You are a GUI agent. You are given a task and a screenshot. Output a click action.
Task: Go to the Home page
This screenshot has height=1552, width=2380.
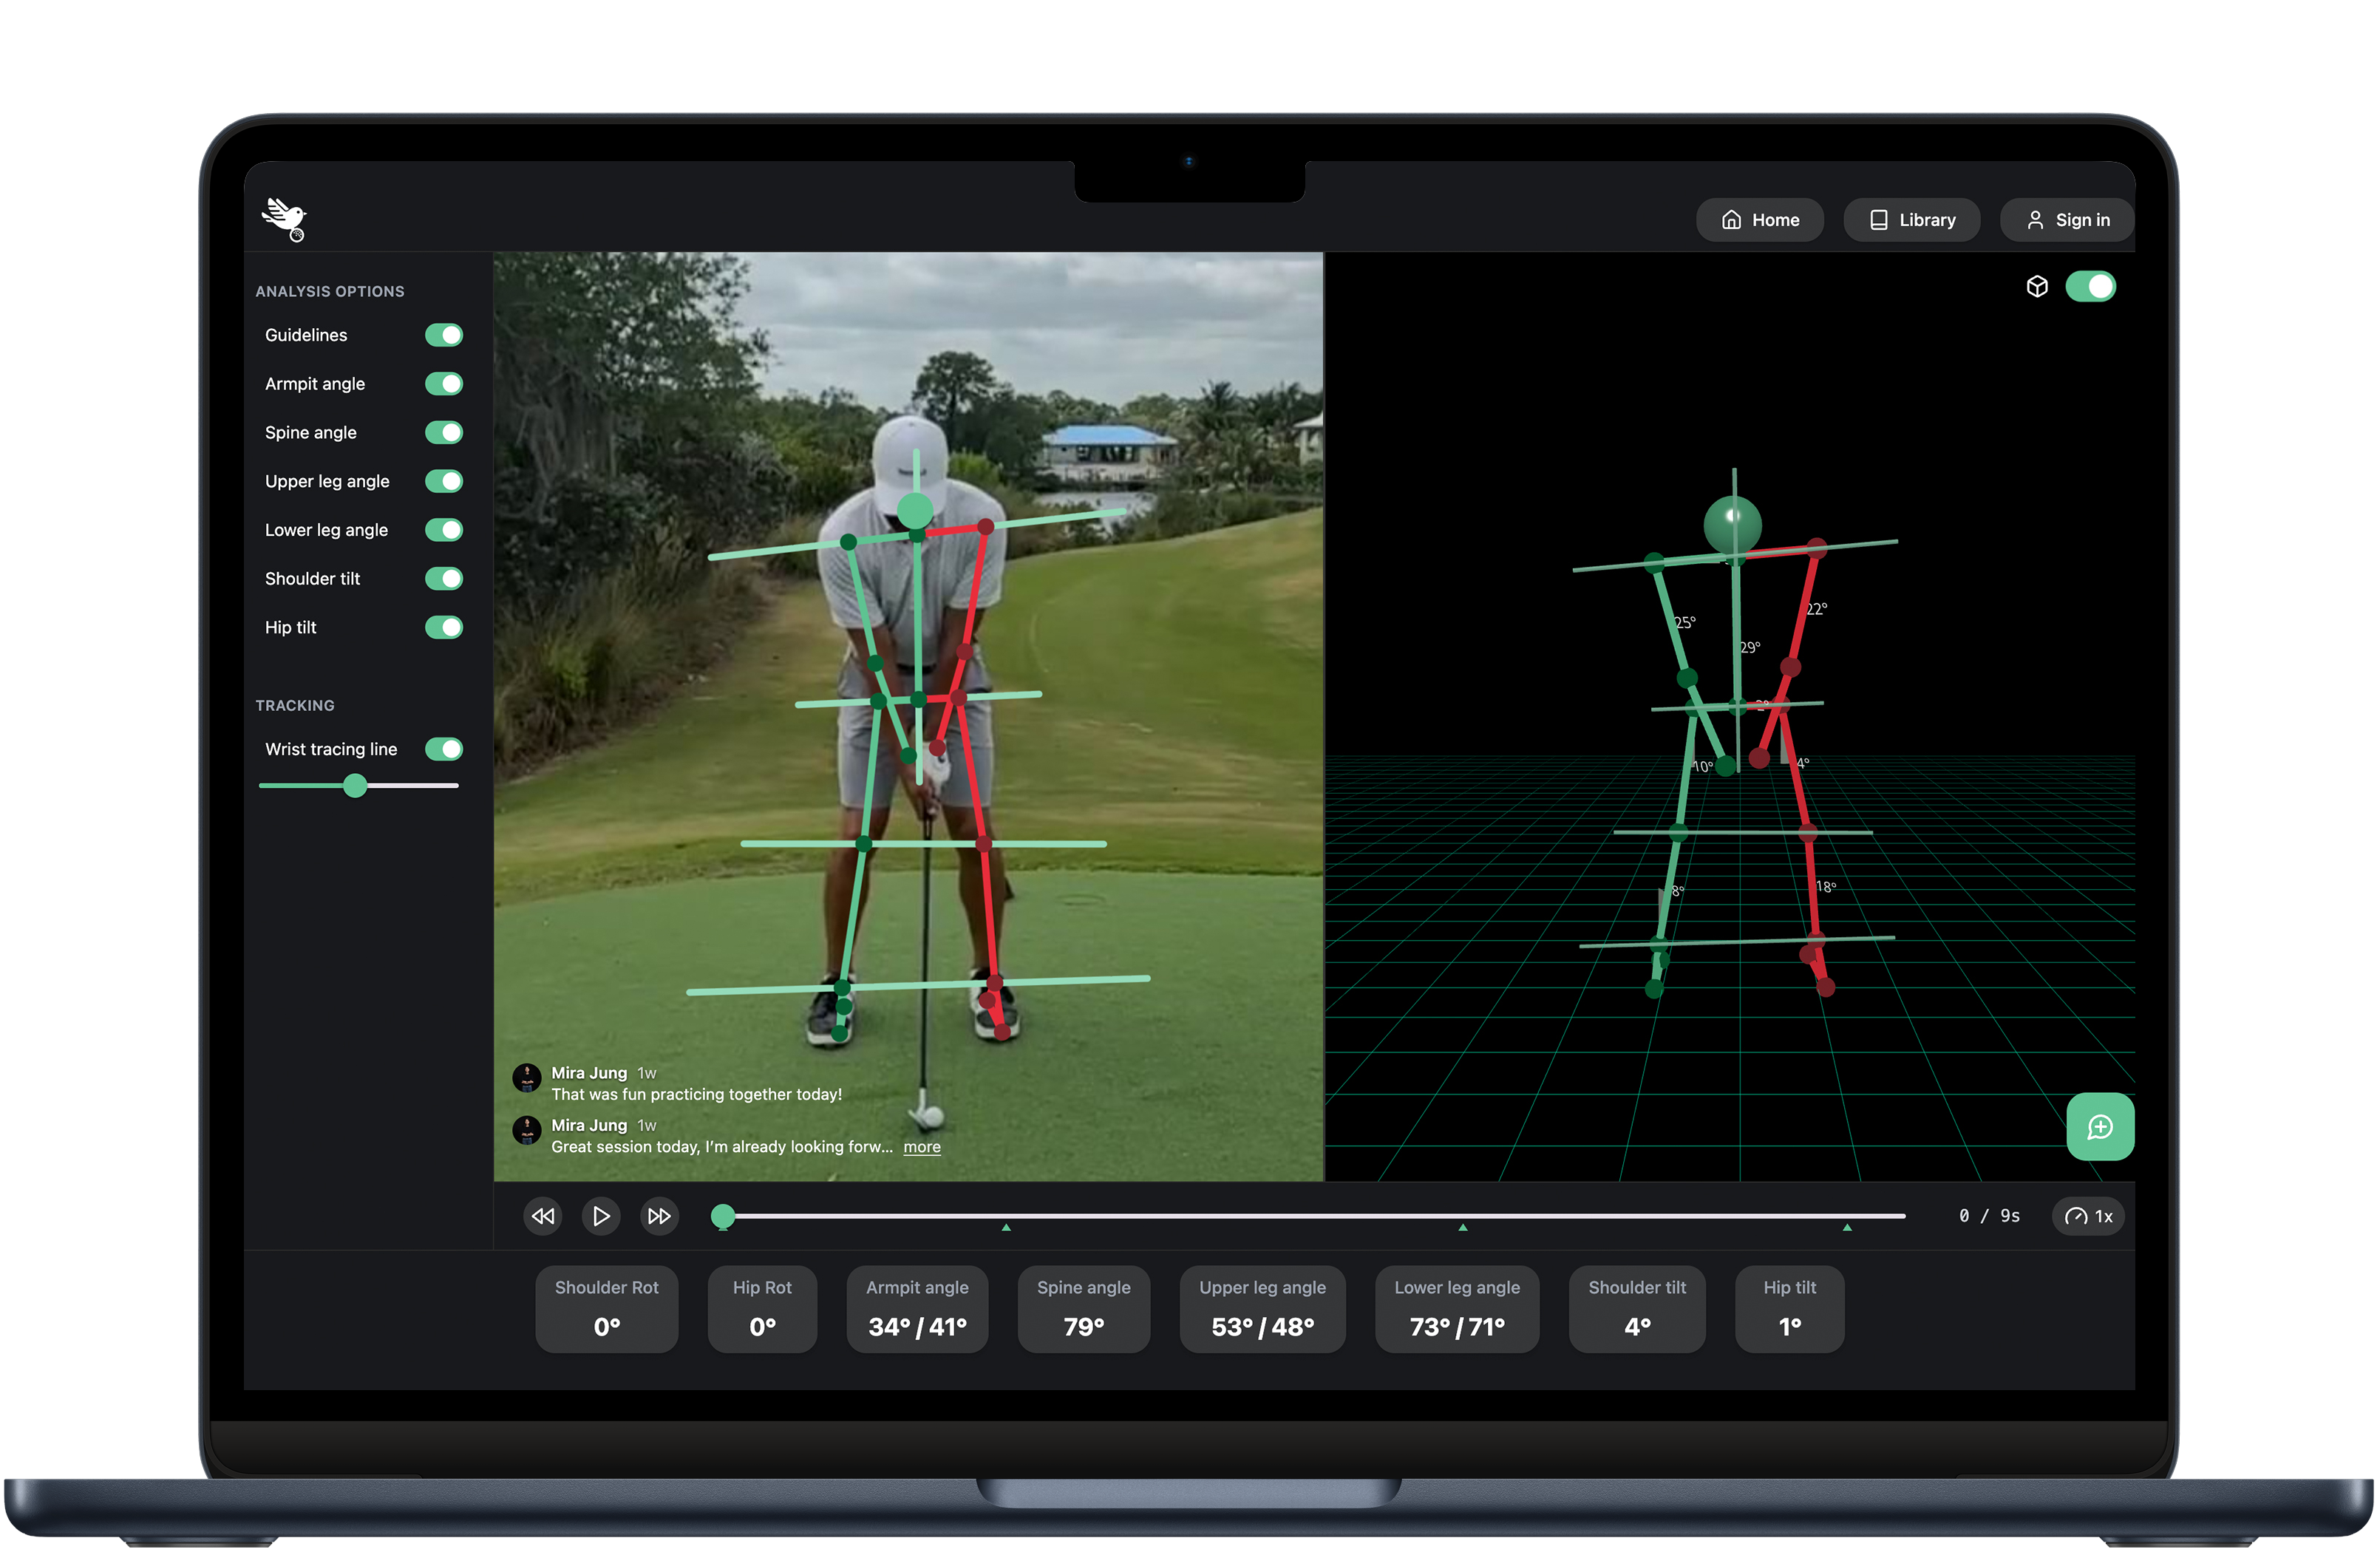pyautogui.click(x=1759, y=220)
